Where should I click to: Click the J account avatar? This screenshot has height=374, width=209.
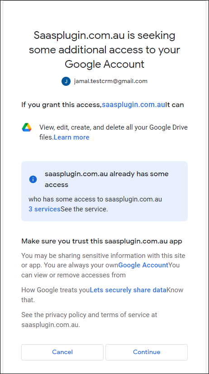point(66,81)
